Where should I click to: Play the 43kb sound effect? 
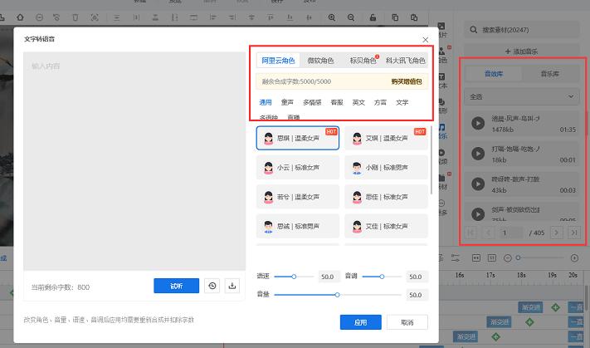click(478, 184)
